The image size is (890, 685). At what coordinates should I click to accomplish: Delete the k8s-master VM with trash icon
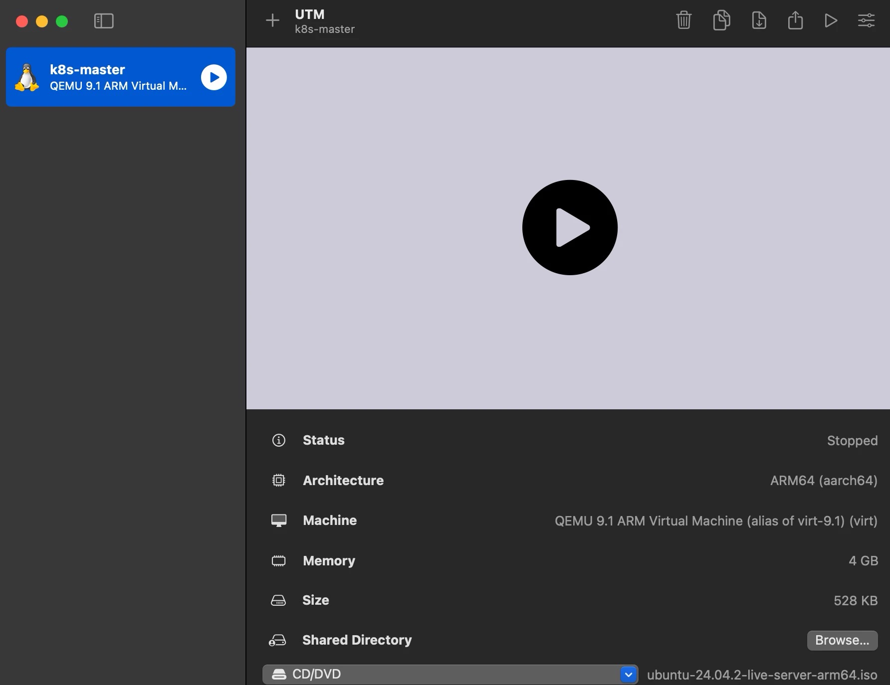click(683, 20)
